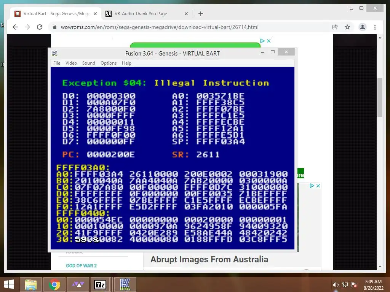Open the Action Center flag icon

pyautogui.click(x=354, y=285)
